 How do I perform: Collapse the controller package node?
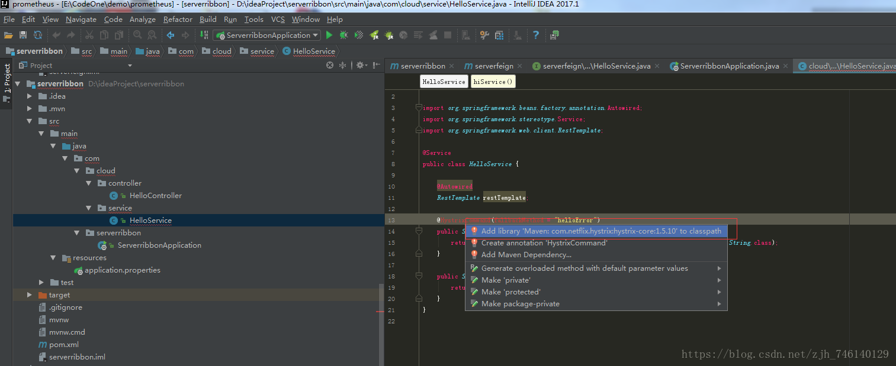[89, 183]
